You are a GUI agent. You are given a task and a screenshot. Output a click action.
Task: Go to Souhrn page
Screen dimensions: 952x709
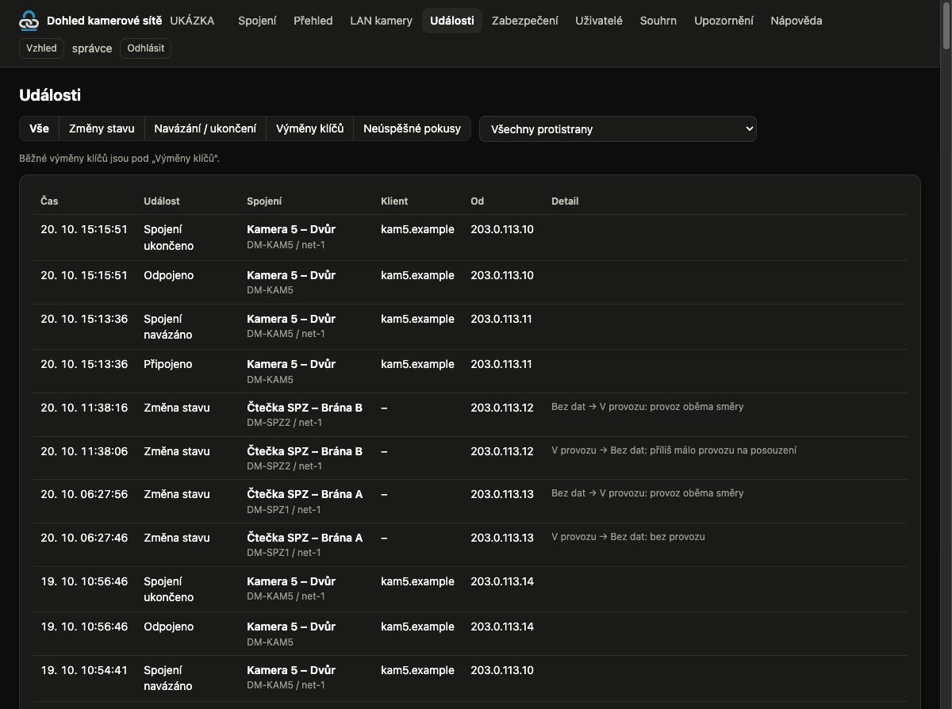658,21
